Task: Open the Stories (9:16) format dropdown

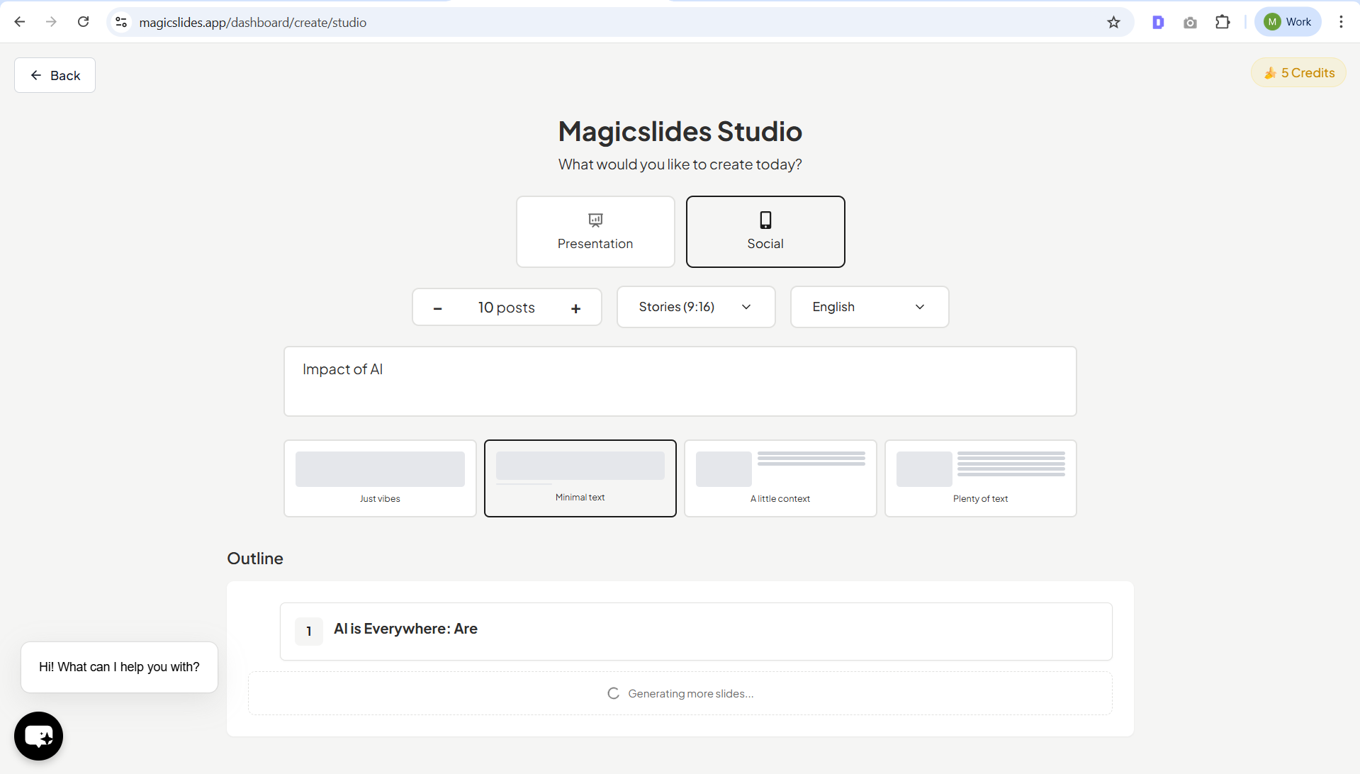Action: point(696,307)
